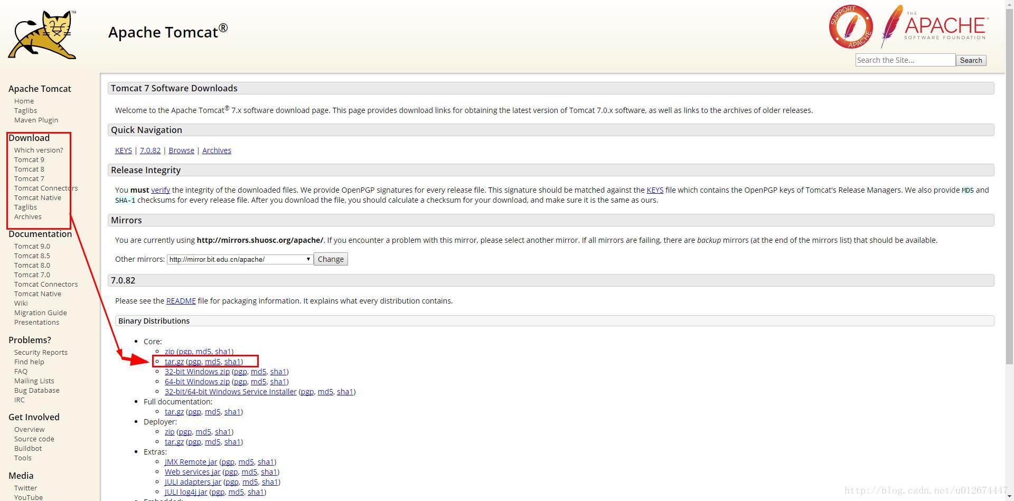Open Which version? under Download
Viewport: 1014px width, 501px height.
coord(39,150)
